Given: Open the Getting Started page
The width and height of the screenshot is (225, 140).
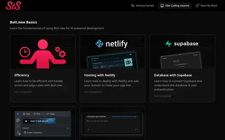Looking at the screenshot, I should pyautogui.click(x=142, y=6).
